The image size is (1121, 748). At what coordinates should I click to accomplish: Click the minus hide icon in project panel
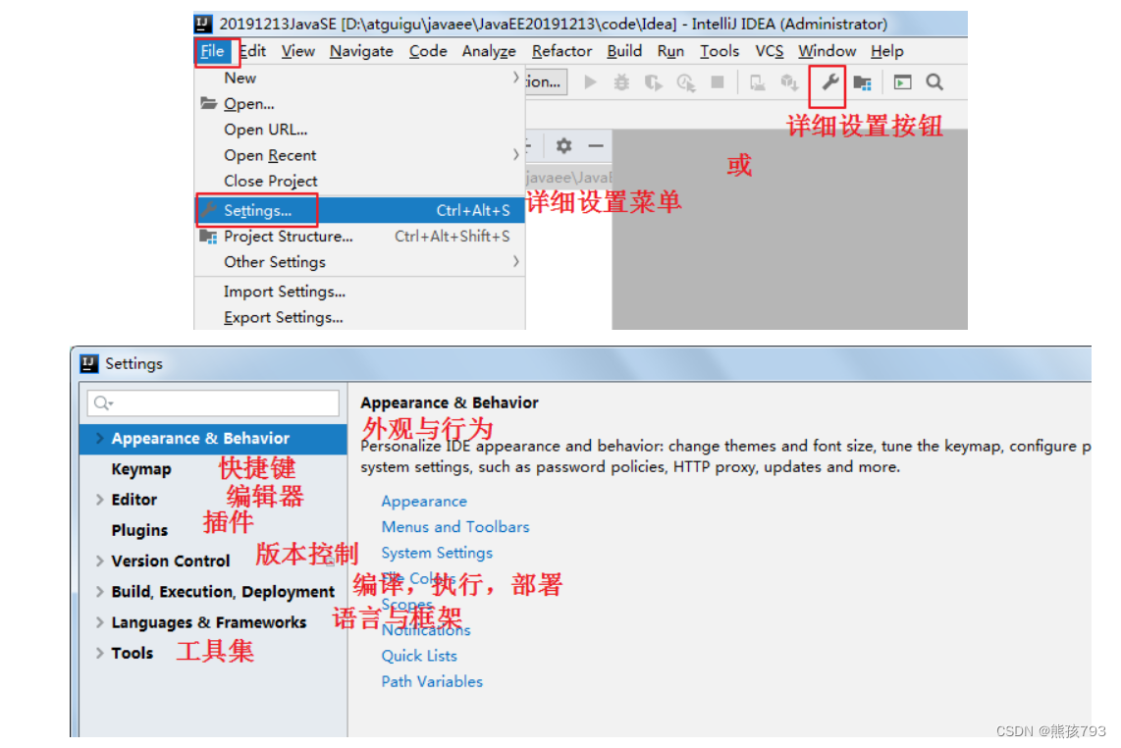click(596, 146)
